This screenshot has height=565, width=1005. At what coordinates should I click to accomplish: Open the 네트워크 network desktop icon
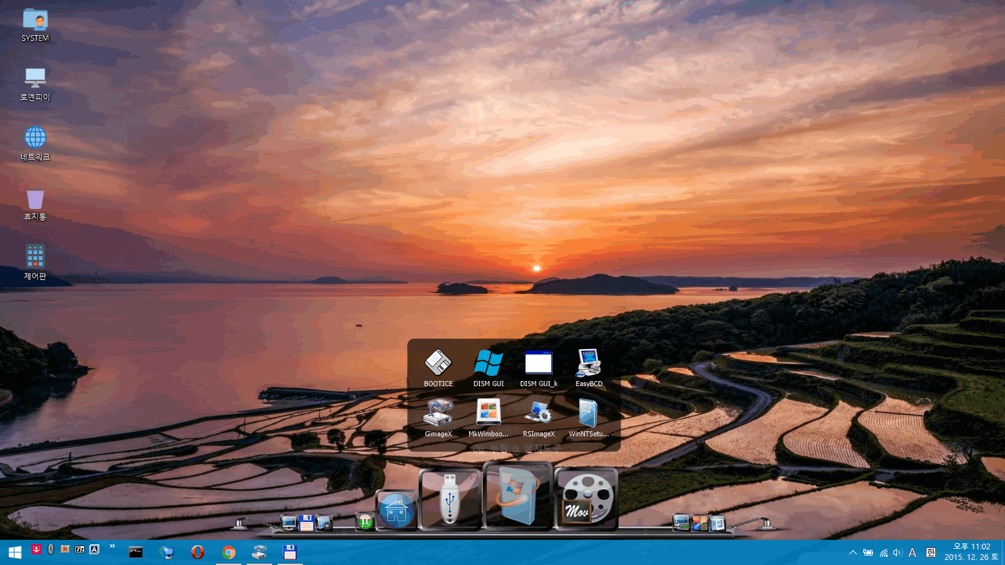[x=35, y=144]
